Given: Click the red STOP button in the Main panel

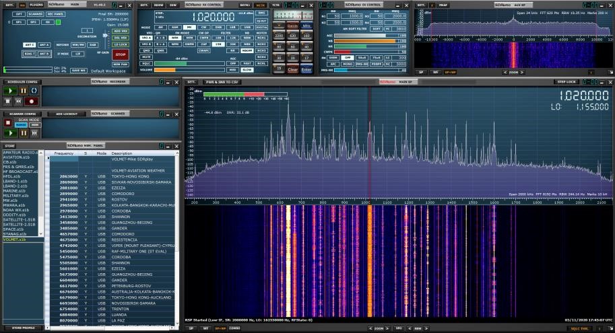Looking at the screenshot, I should [x=121, y=54].
